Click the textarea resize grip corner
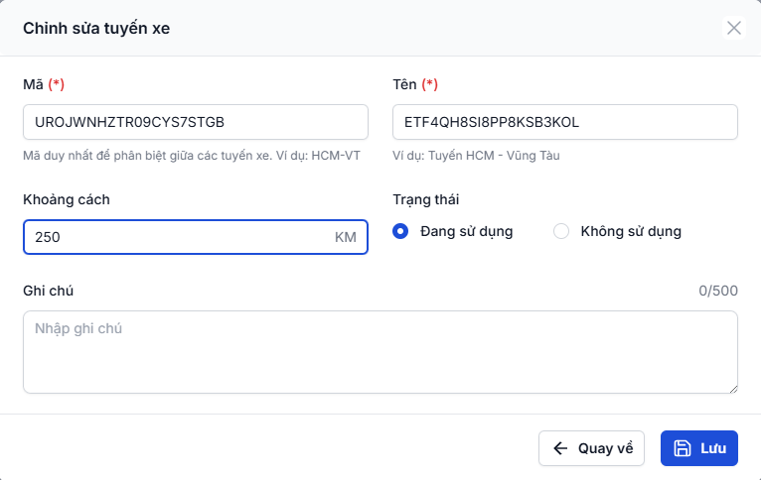761x480 pixels. [x=733, y=389]
